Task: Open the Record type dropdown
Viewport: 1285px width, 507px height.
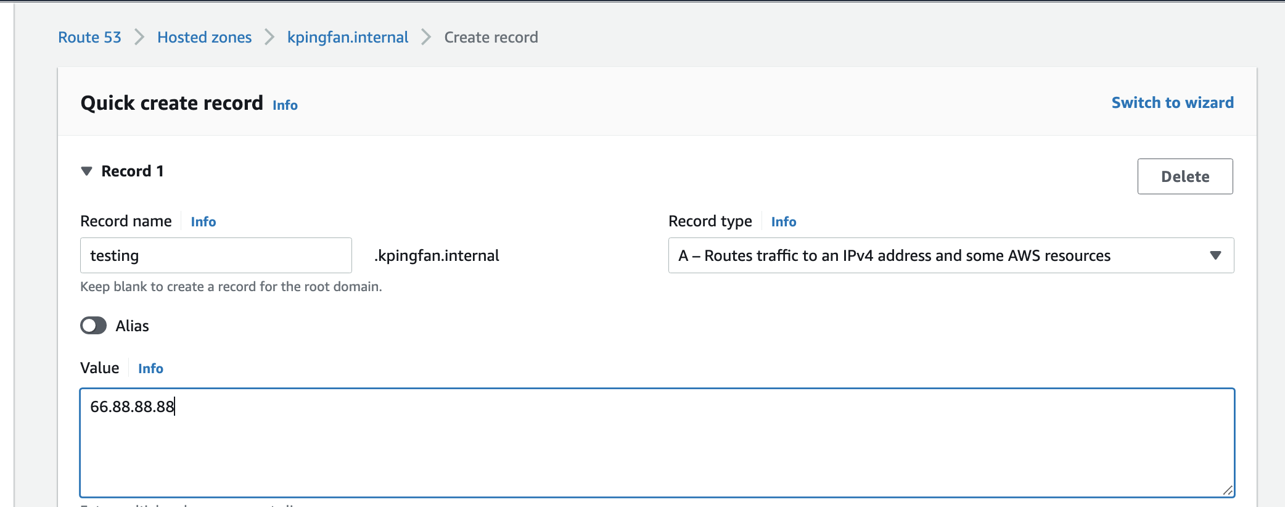Action: click(951, 255)
